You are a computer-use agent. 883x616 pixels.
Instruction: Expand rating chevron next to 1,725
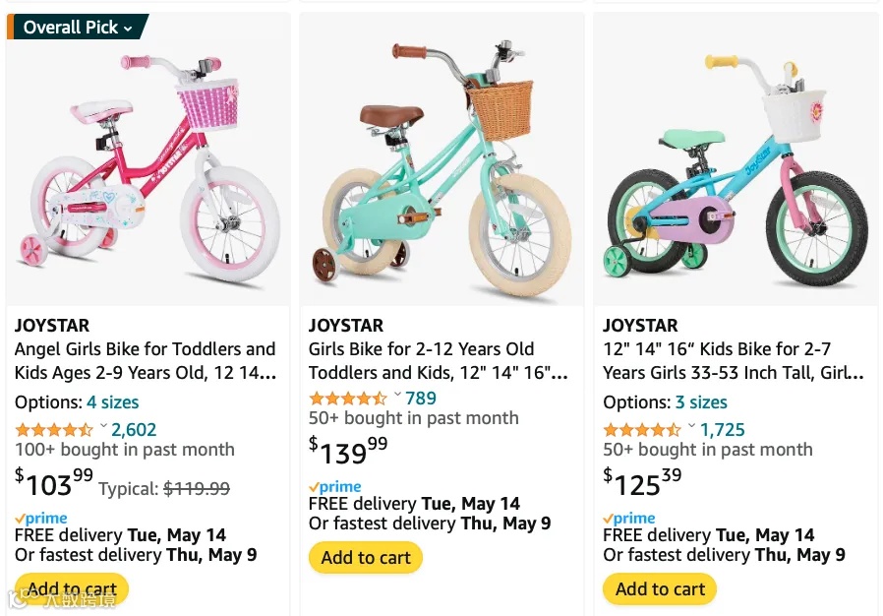[691, 428]
